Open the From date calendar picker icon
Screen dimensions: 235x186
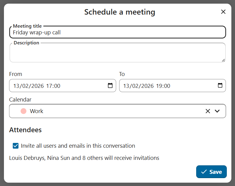pyautogui.click(x=110, y=85)
